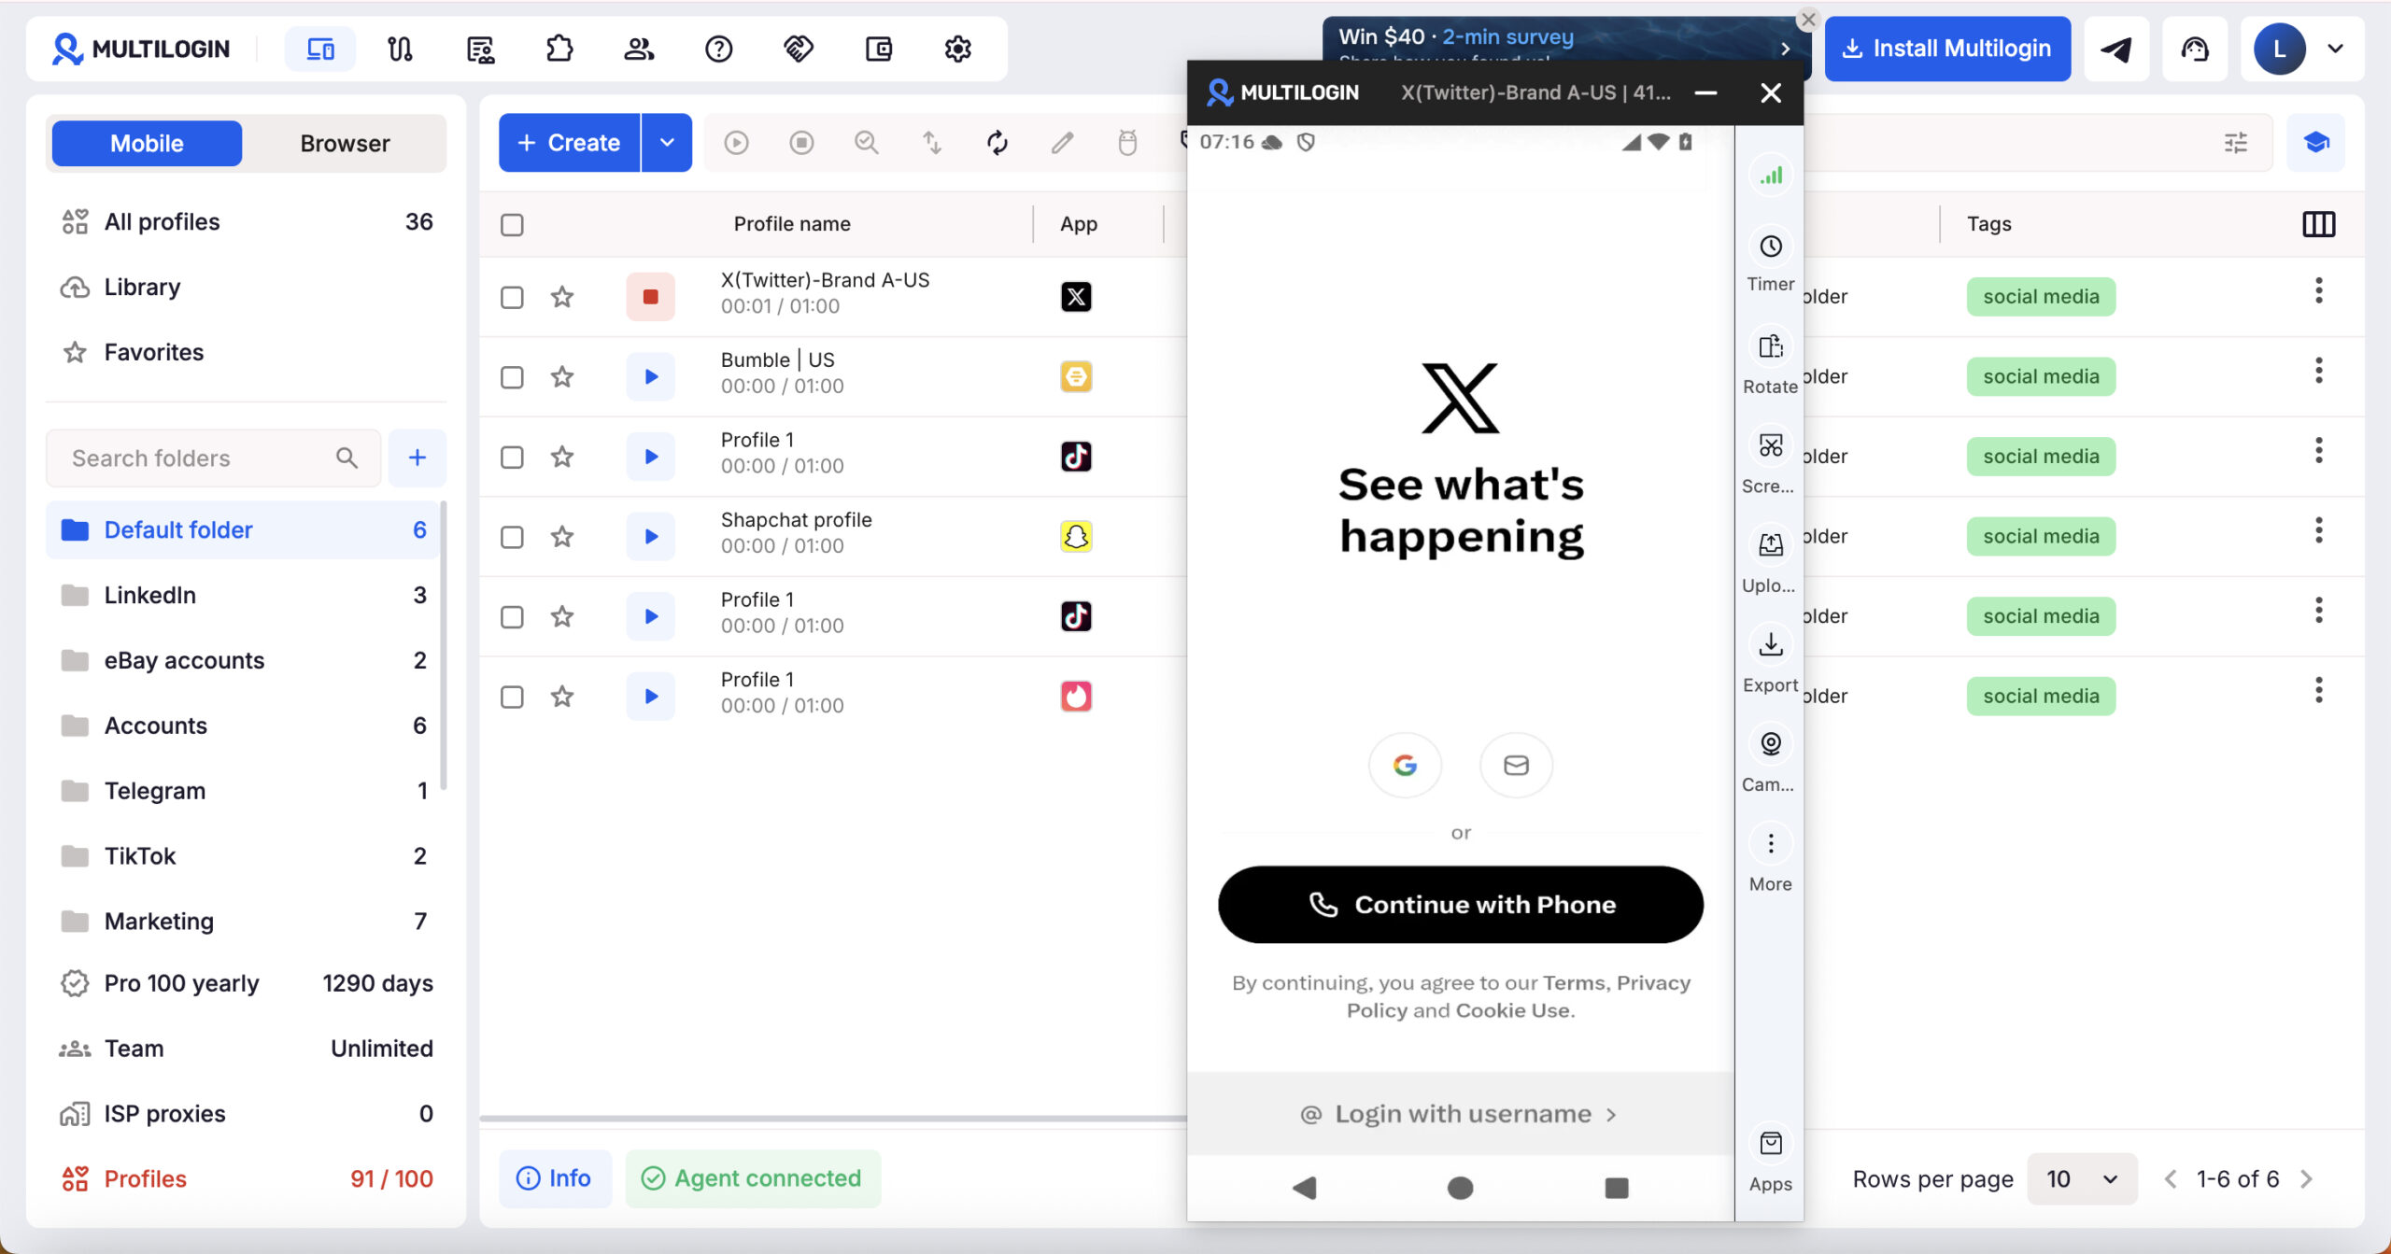The image size is (2391, 1254).
Task: Start the Bumble | US profile
Action: 650,377
